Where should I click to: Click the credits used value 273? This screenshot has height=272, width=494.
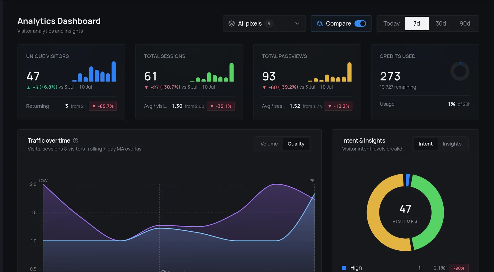(390, 76)
